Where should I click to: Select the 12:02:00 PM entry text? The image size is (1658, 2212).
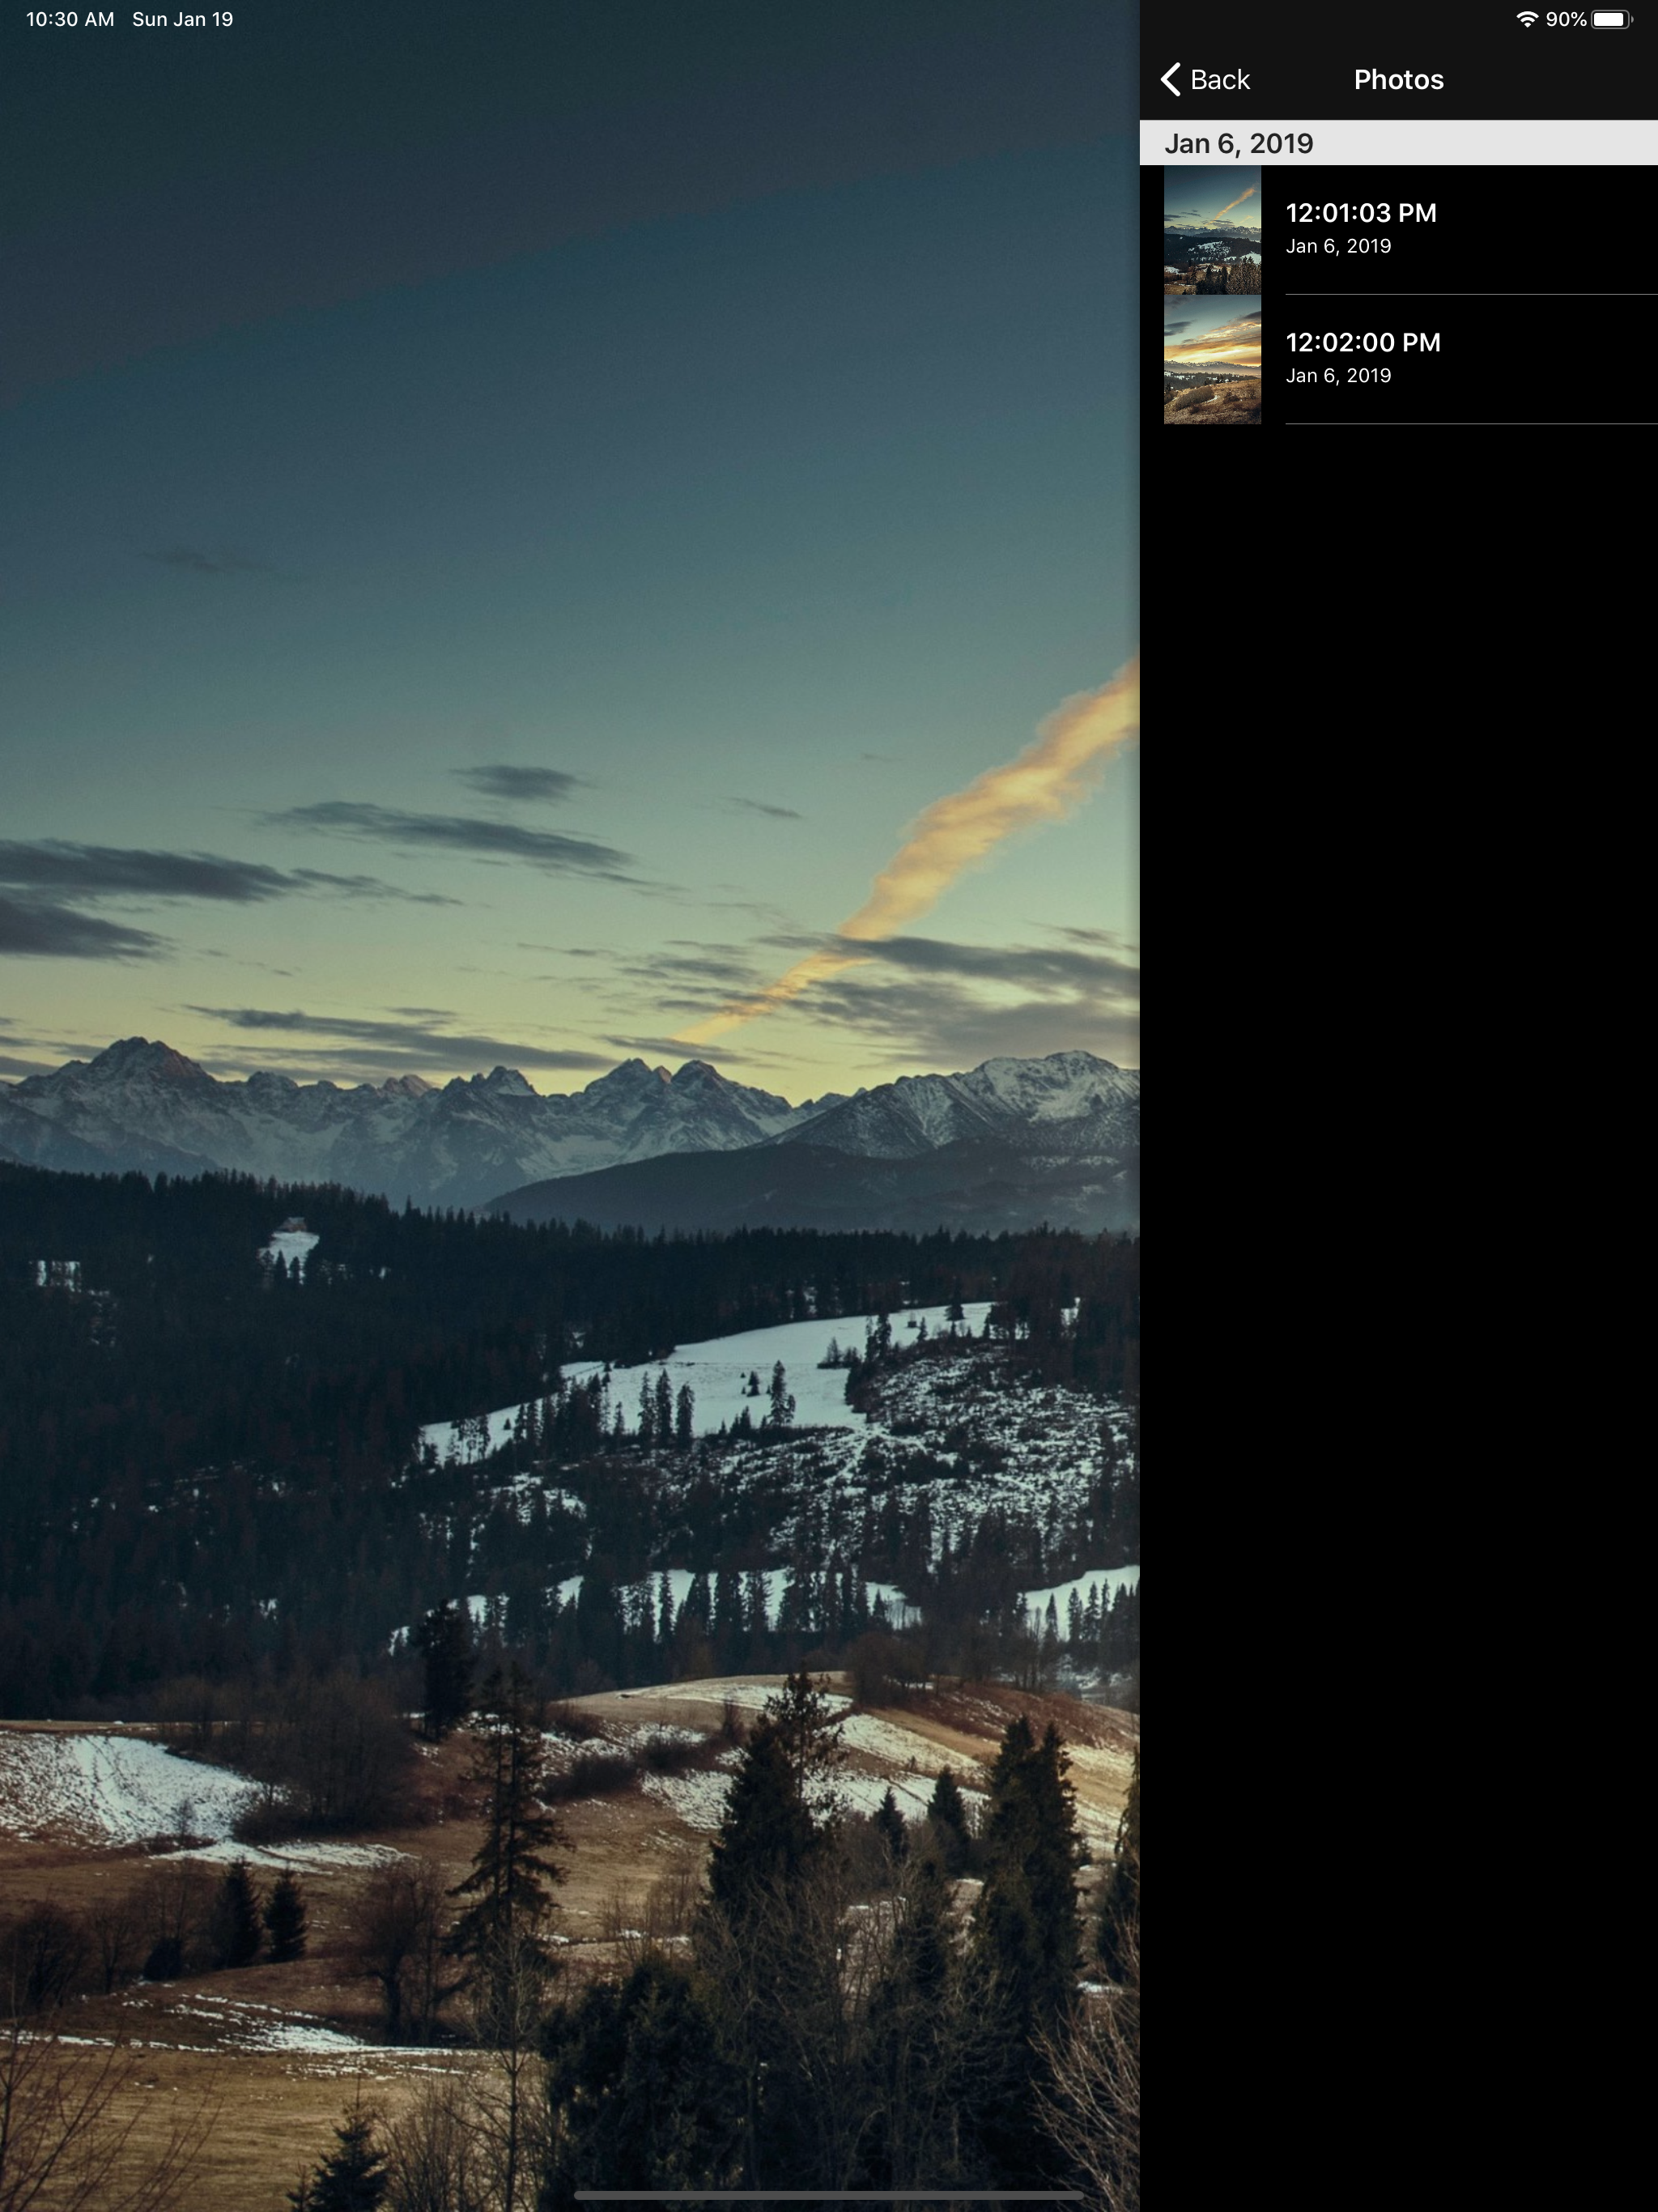click(1363, 343)
